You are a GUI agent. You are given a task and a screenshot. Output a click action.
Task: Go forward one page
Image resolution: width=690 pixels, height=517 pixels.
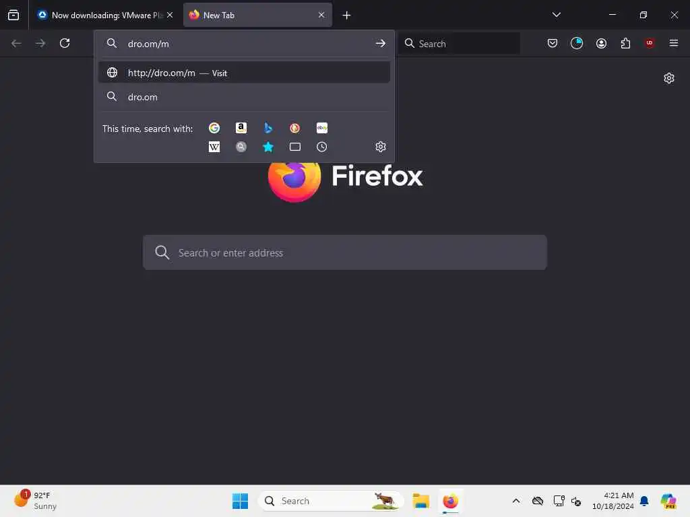[x=40, y=43]
